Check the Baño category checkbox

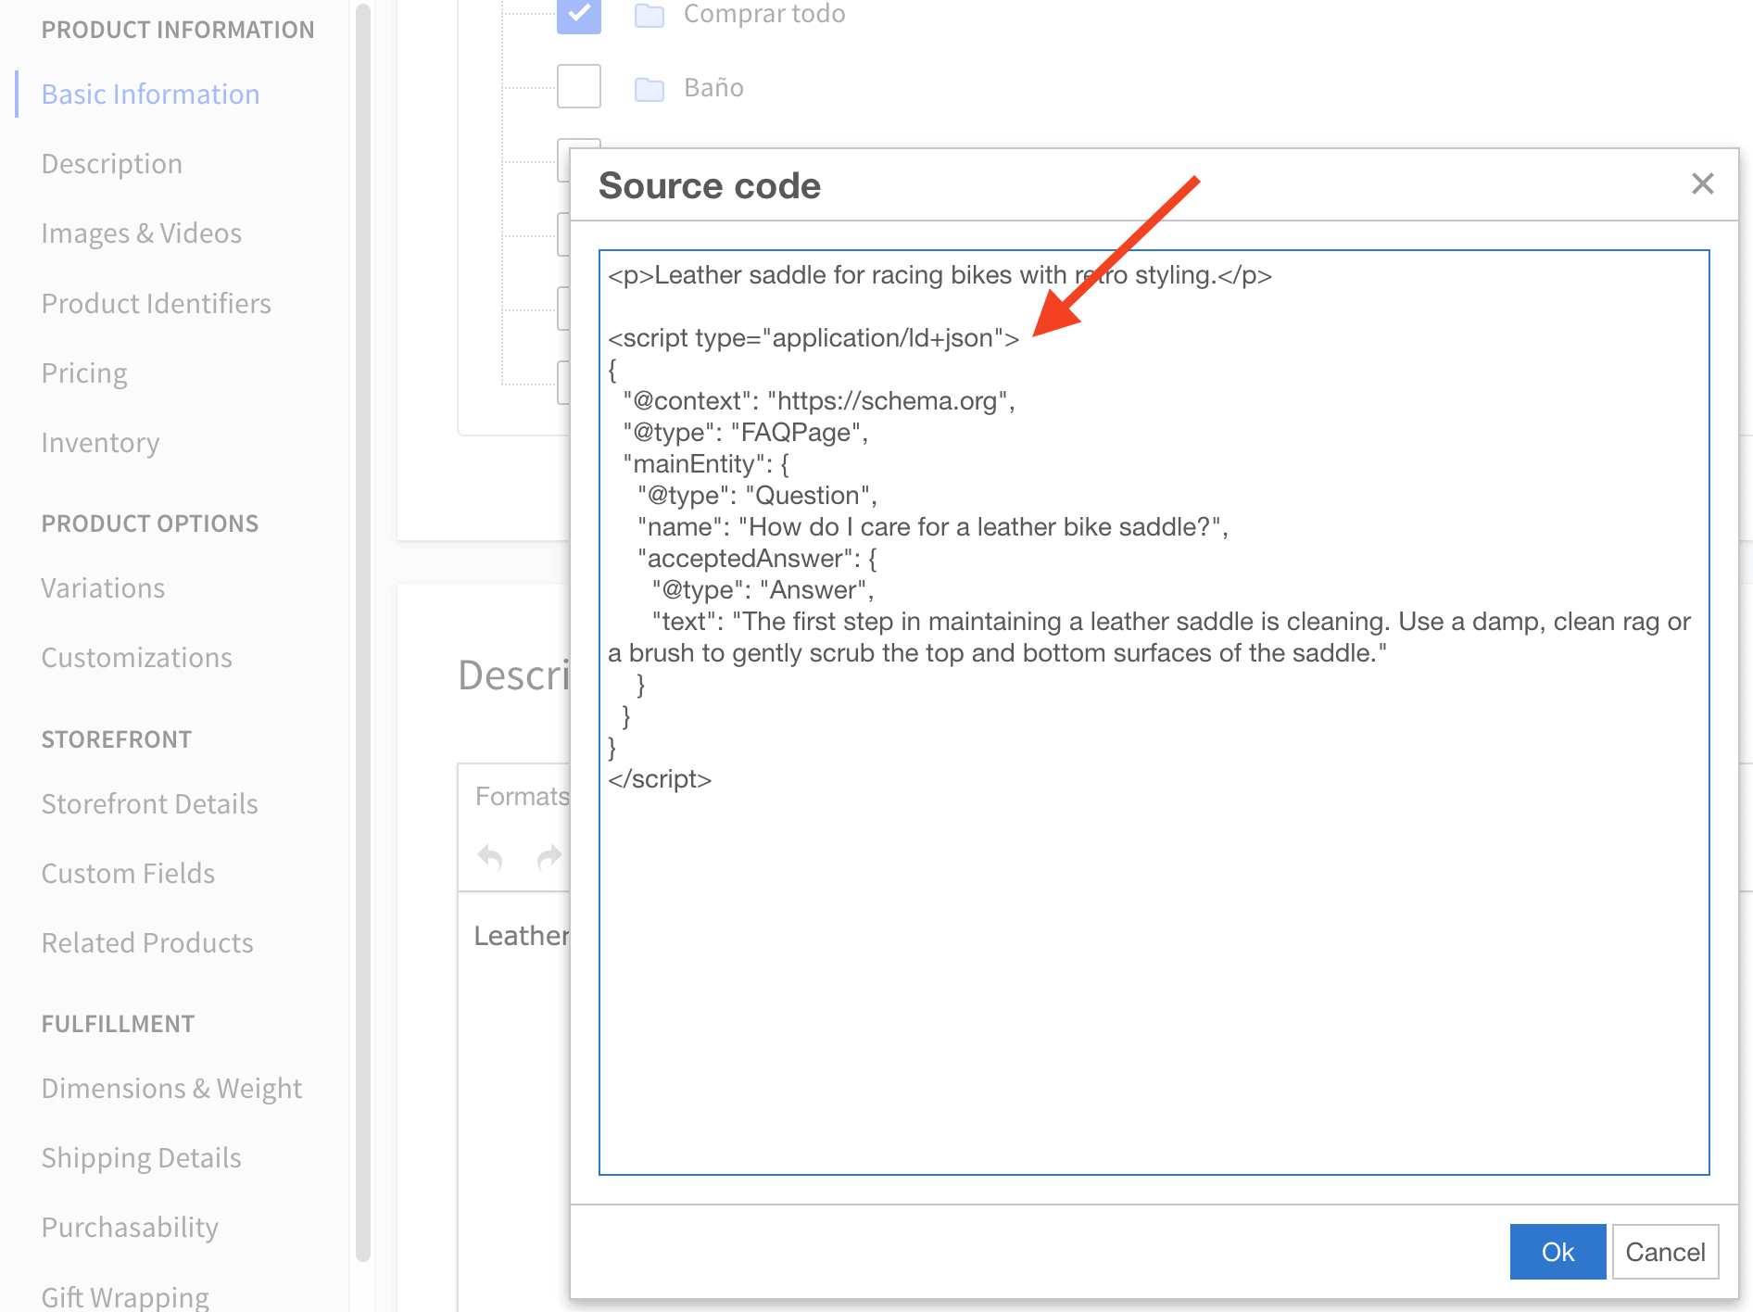click(579, 86)
